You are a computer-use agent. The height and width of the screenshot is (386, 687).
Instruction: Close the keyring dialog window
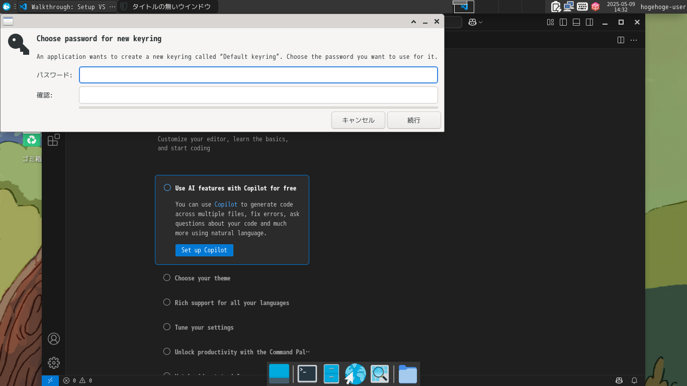(437, 22)
